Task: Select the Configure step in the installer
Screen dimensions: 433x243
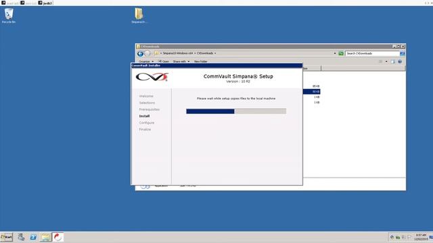Action: (x=147, y=123)
